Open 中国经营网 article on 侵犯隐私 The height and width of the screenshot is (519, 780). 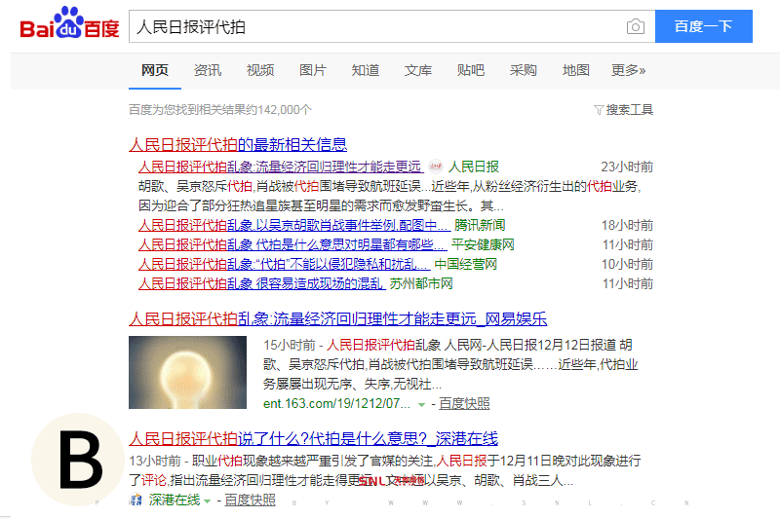click(284, 264)
